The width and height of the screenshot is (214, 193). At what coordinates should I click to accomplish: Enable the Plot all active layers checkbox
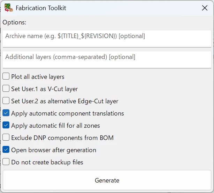6,76
